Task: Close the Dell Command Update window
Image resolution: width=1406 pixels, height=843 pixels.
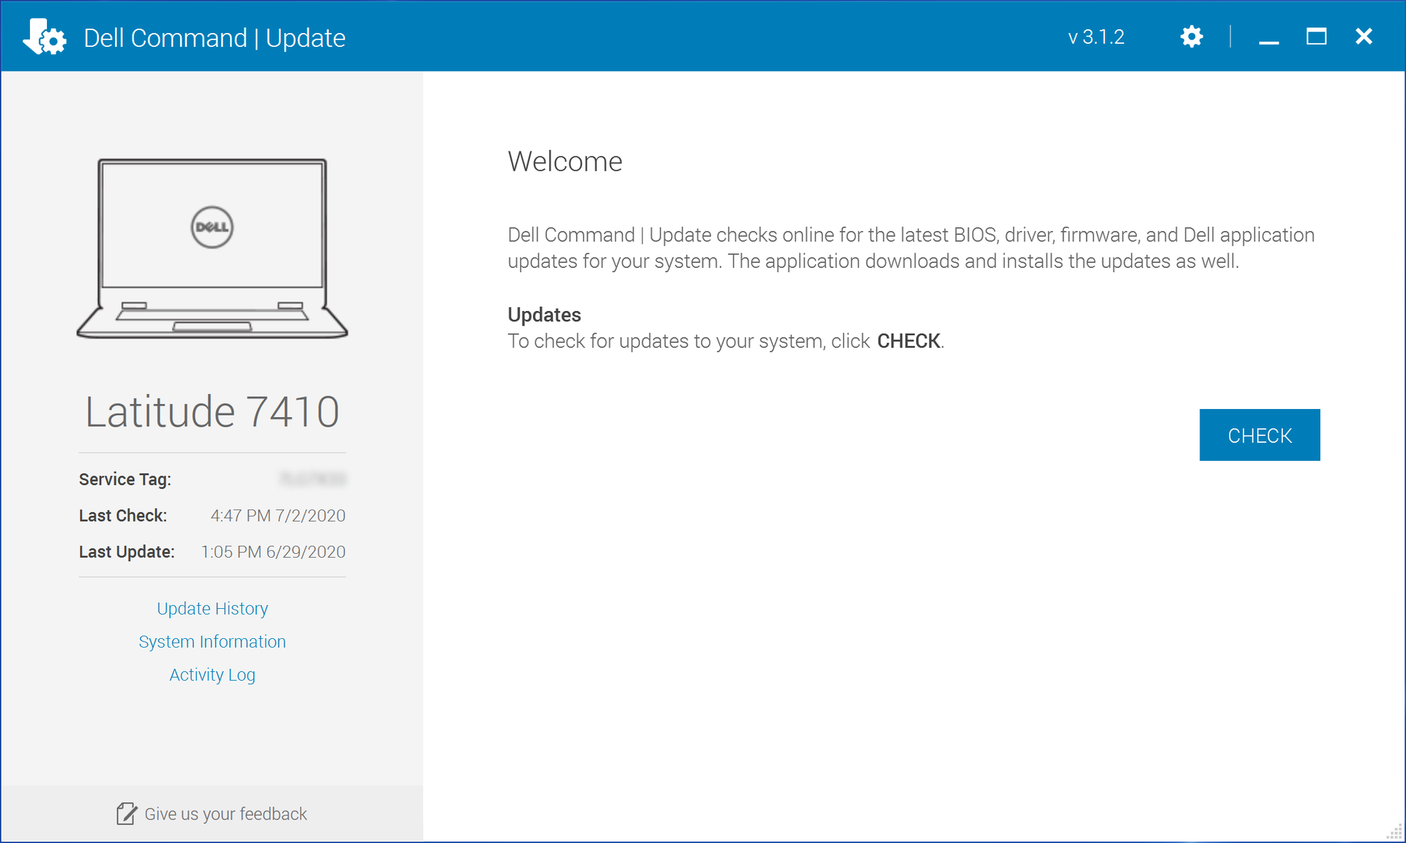Action: pos(1364,37)
